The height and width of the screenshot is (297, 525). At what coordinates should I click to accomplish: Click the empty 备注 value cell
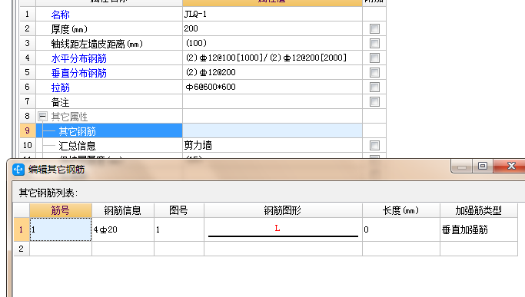click(x=272, y=101)
